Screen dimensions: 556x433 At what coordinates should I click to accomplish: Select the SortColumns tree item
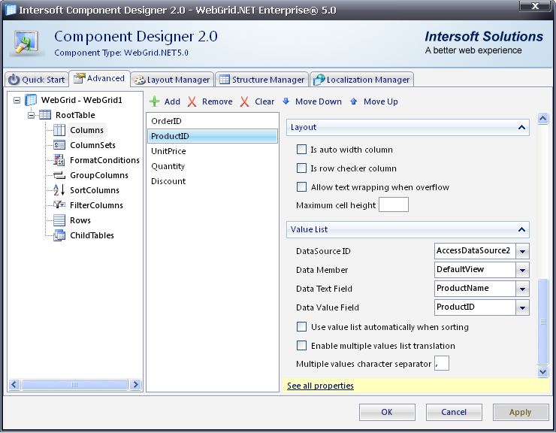(x=95, y=190)
